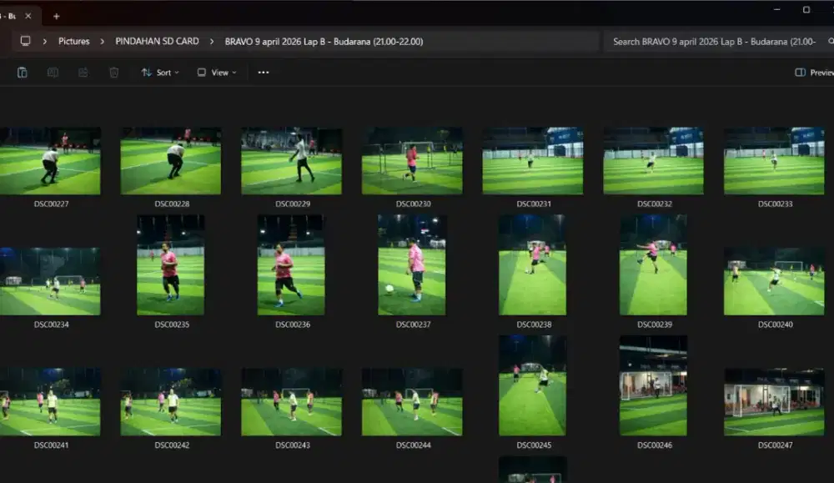The image size is (834, 483).
Task: Click the This PC monitor icon in address bar
Action: click(26, 41)
